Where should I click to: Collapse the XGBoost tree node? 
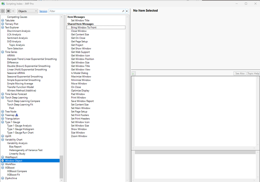(3, 168)
